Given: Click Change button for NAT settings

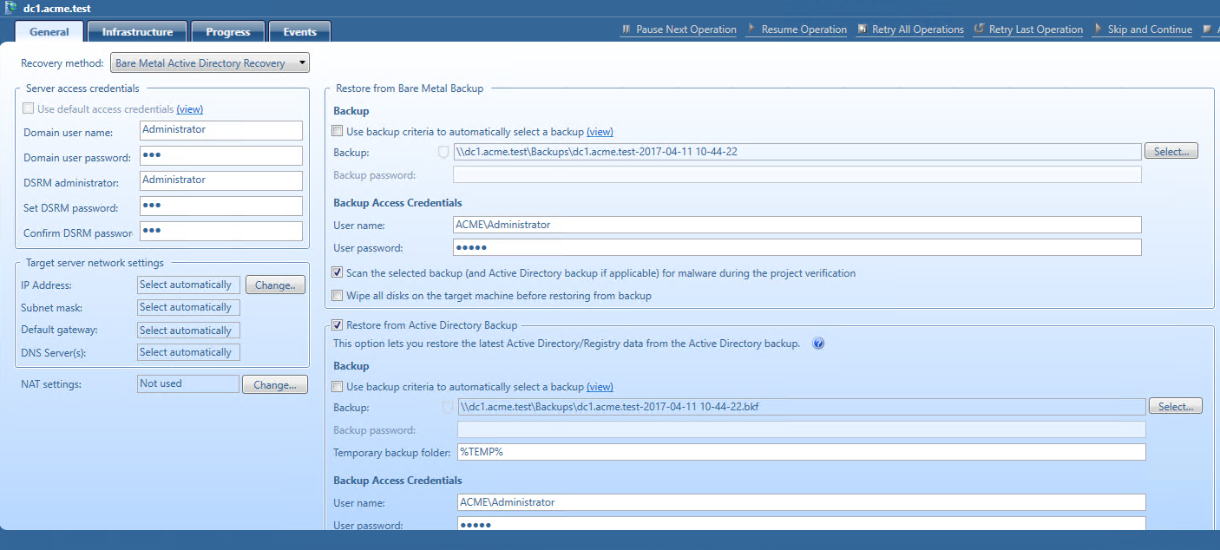Looking at the screenshot, I should click(x=274, y=384).
